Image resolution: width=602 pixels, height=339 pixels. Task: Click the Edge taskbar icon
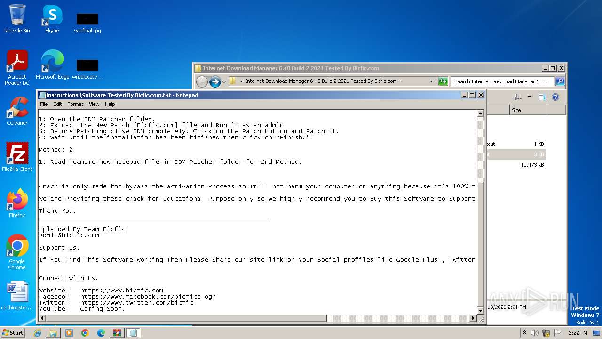pyautogui.click(x=101, y=333)
